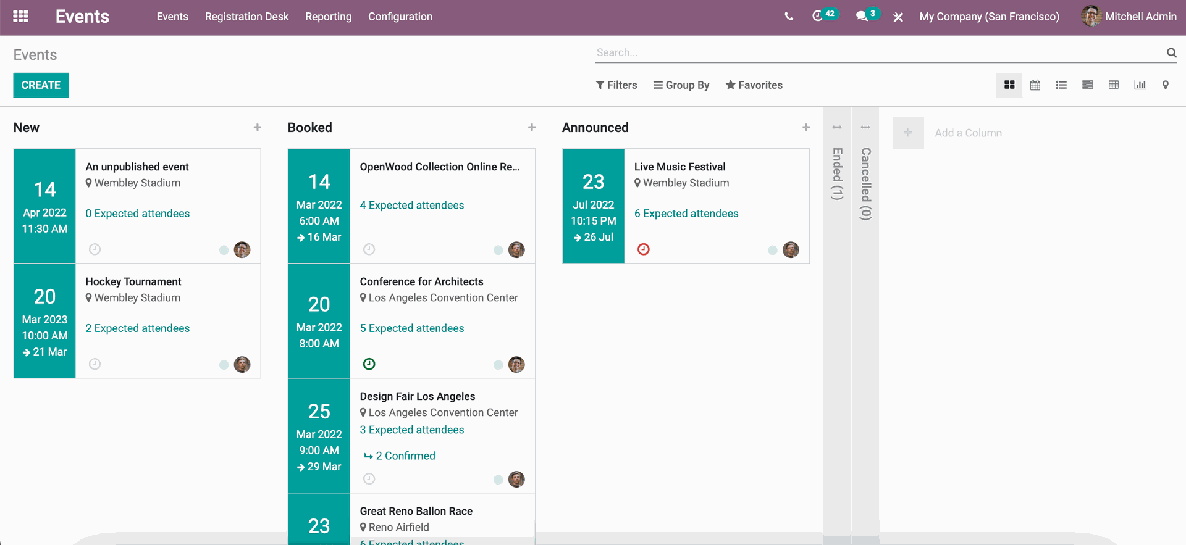
Task: Toggle kanban state dot on Hockey Tournament
Action: point(224,365)
